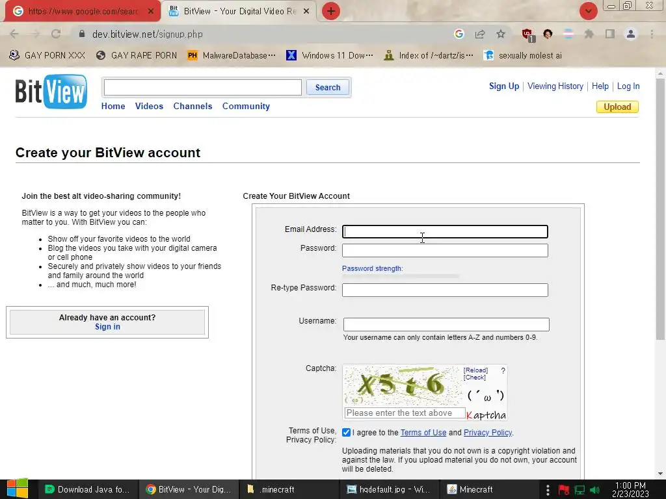Toggle the browser side panel icon
The height and width of the screenshot is (499, 666).
[x=610, y=34]
